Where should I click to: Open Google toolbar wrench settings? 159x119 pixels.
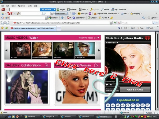143,18
